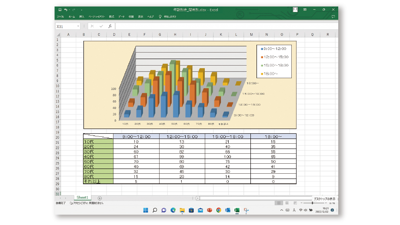400x225 pixels.
Task: Select the table header cell 12:00~15:00
Action: [x=182, y=136]
